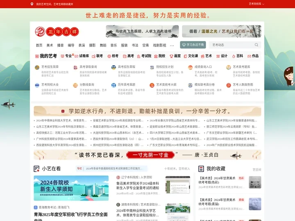Click the 文化课 toolbar icon

pos(185,56)
